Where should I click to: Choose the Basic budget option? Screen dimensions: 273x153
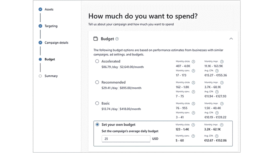tap(97, 103)
